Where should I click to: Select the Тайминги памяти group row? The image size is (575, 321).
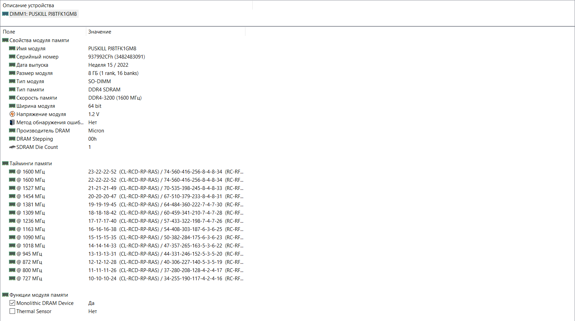(x=27, y=163)
